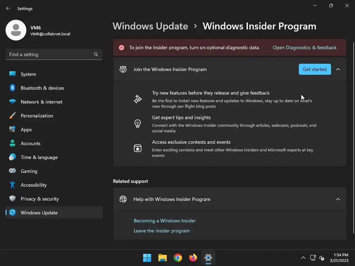The image size is (355, 266).
Task: Select Gaming in the sidebar
Action: pos(54,171)
